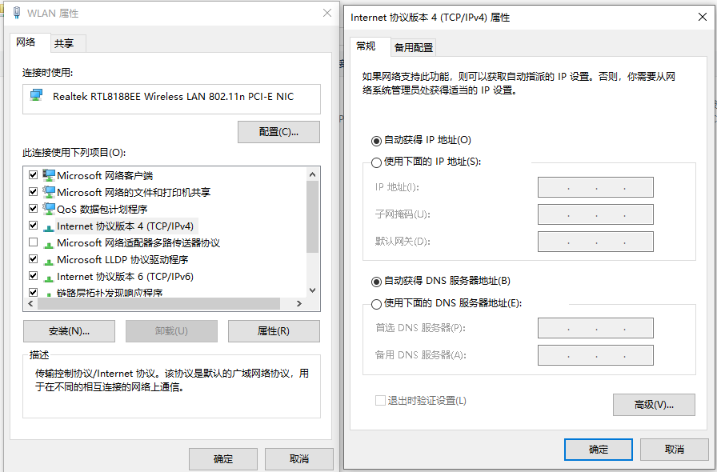Click the TCP/IPv4 protocol icon in list
Screen dimensions: 717x472
click(49, 227)
